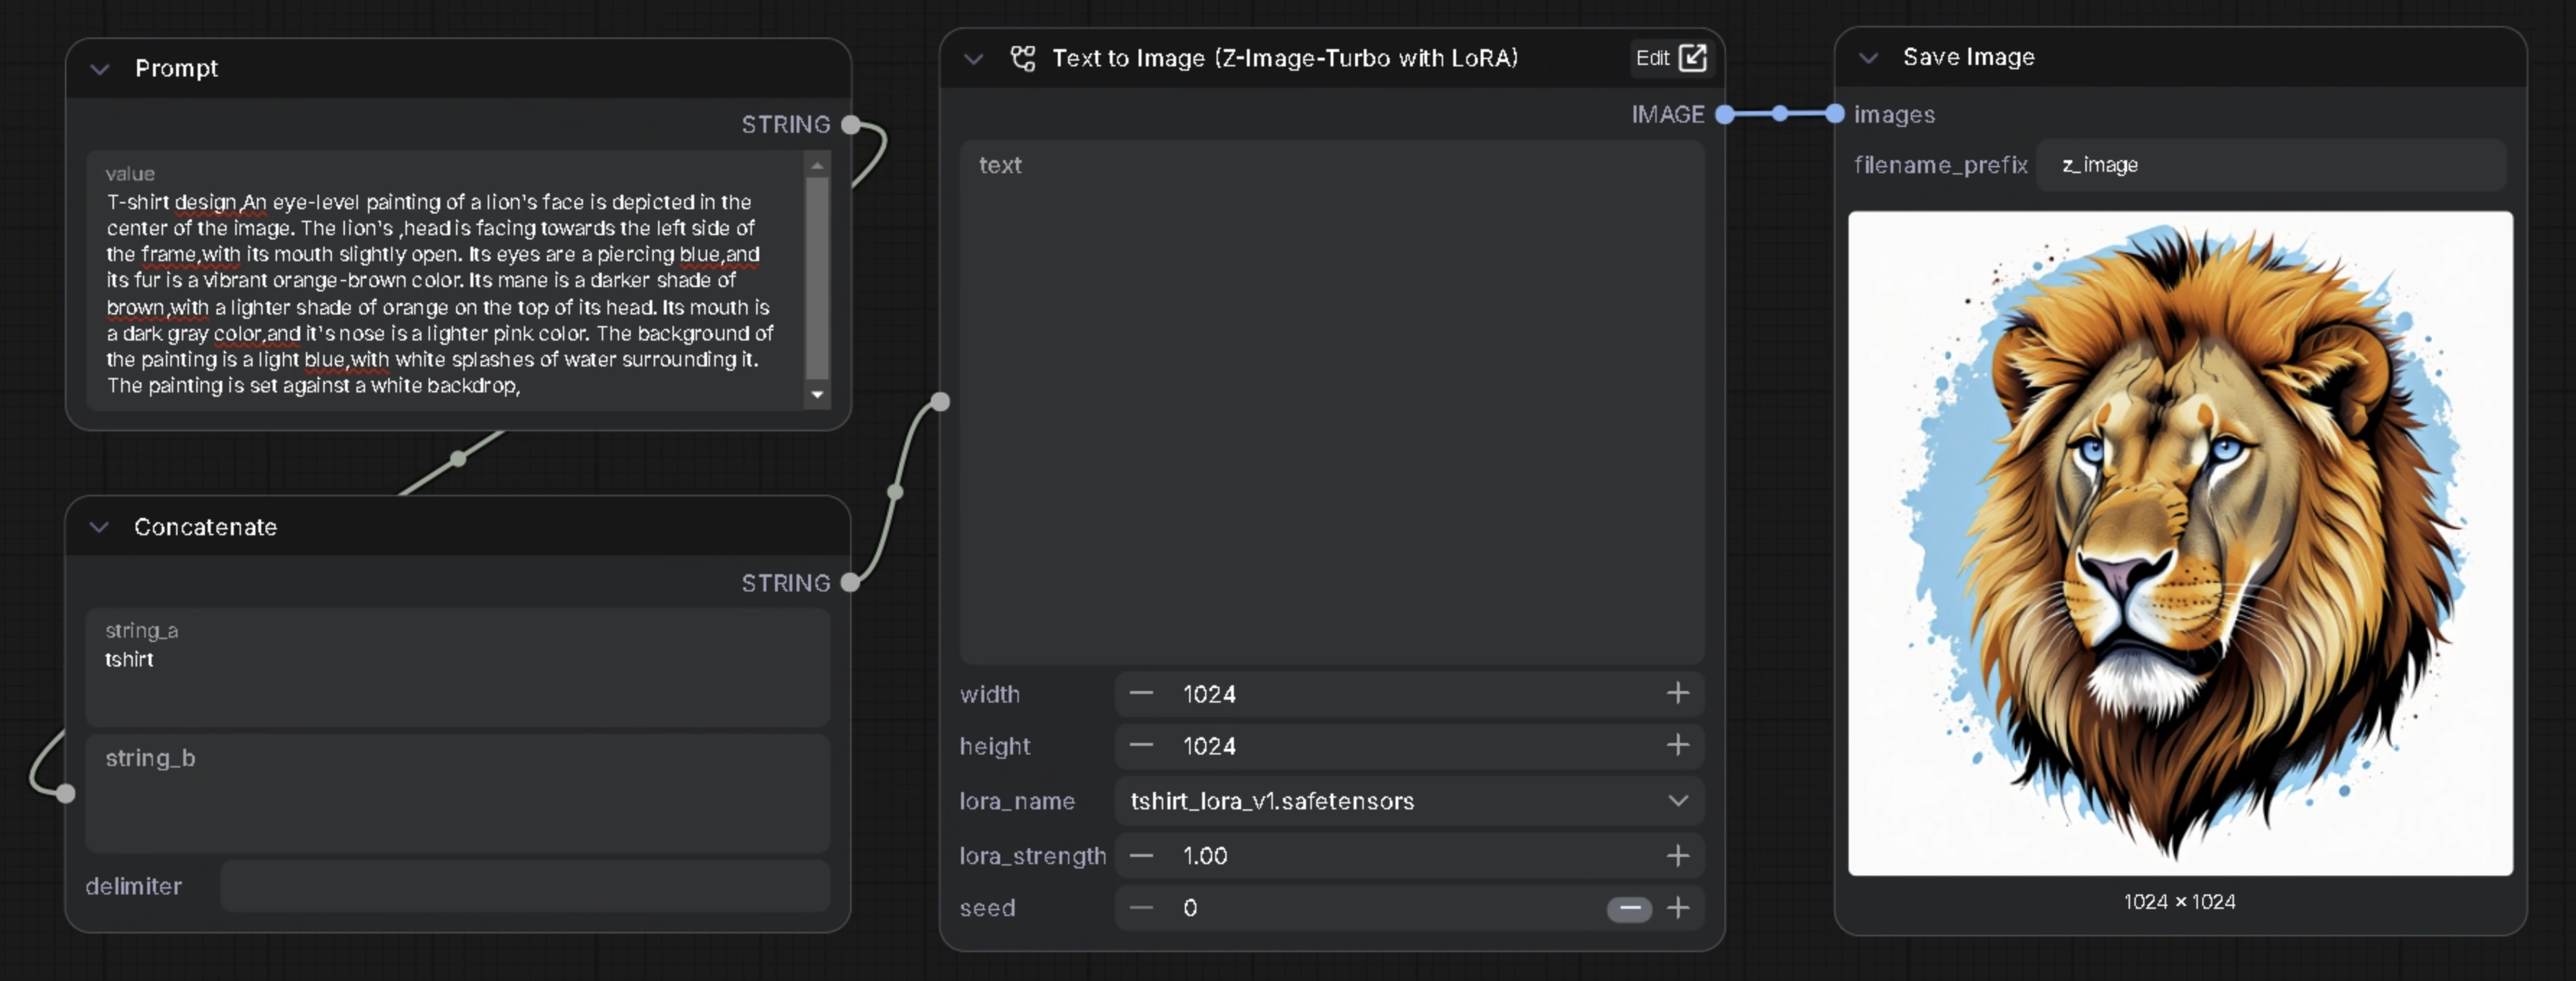The image size is (2576, 981).
Task: Decrease lora_strength with minus icon
Action: pyautogui.click(x=1141, y=856)
